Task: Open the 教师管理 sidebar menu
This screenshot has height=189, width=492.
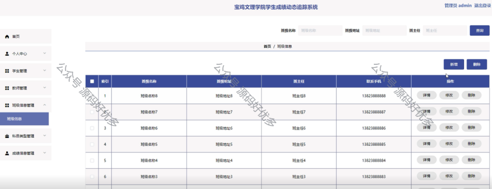Action: pyautogui.click(x=25, y=88)
